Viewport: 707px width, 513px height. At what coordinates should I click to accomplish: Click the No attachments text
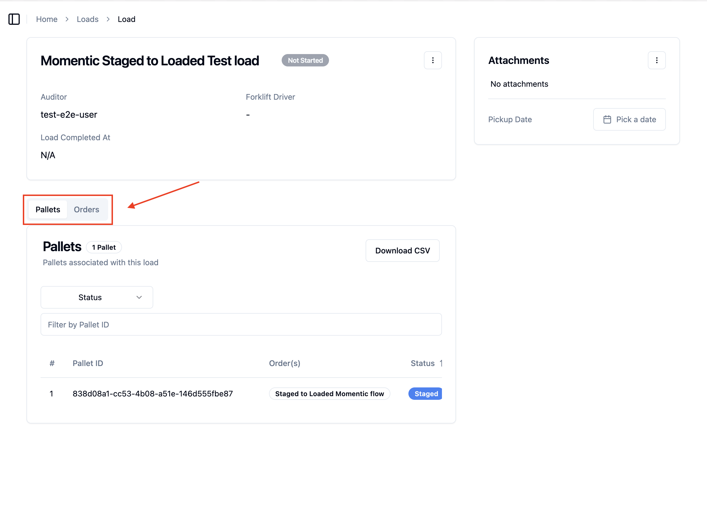coord(519,84)
